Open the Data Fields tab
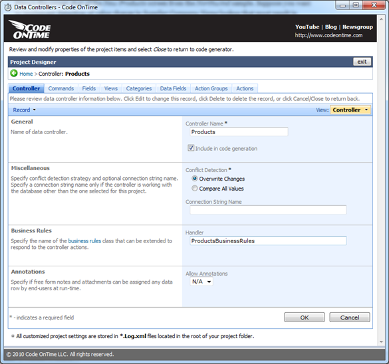 point(173,88)
